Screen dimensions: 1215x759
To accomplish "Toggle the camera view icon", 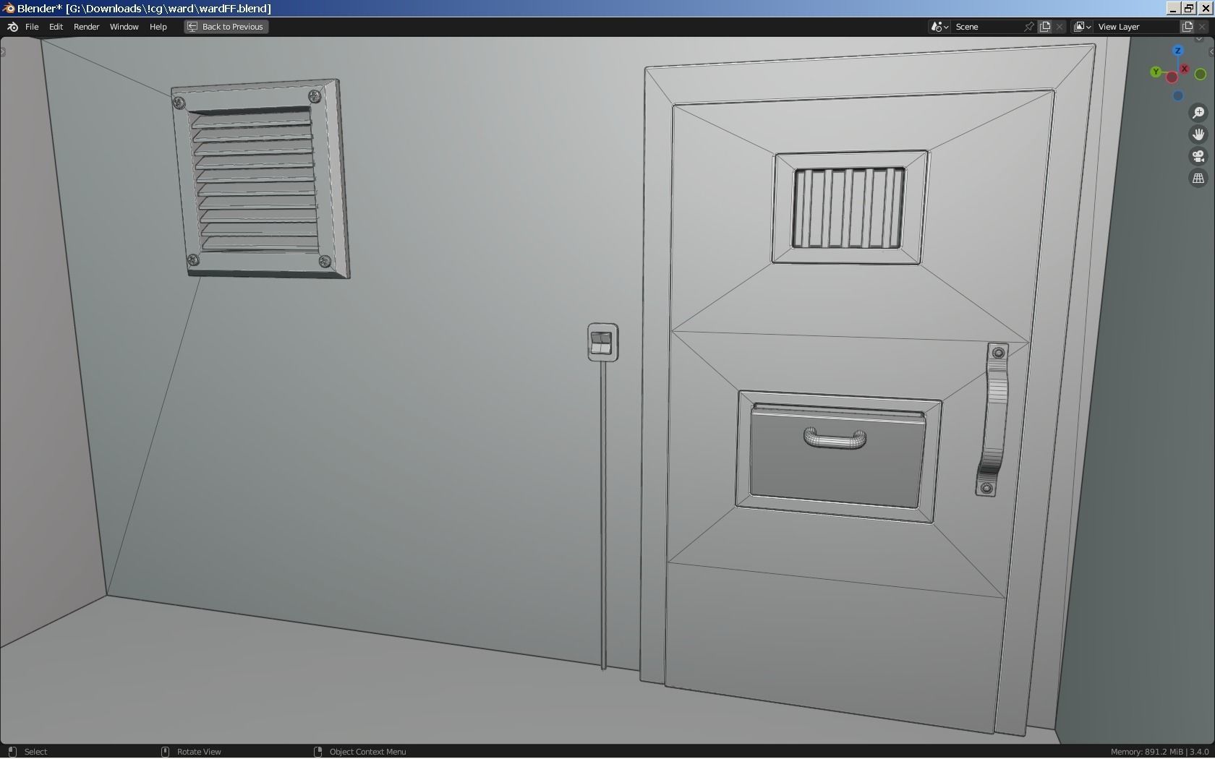I will point(1198,156).
